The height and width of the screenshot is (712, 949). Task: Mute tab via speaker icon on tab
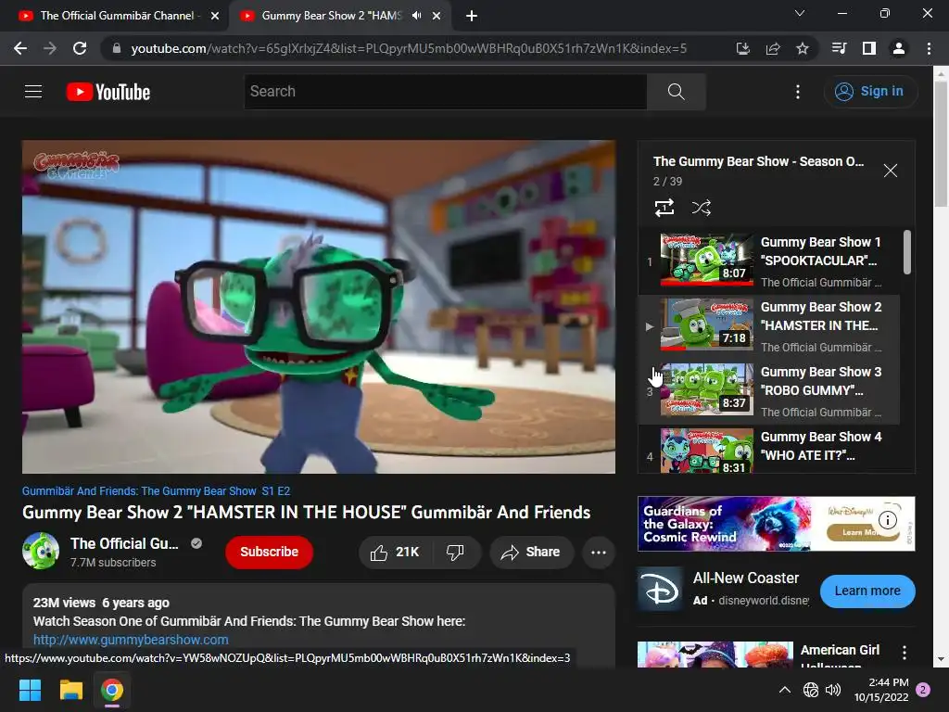click(416, 16)
